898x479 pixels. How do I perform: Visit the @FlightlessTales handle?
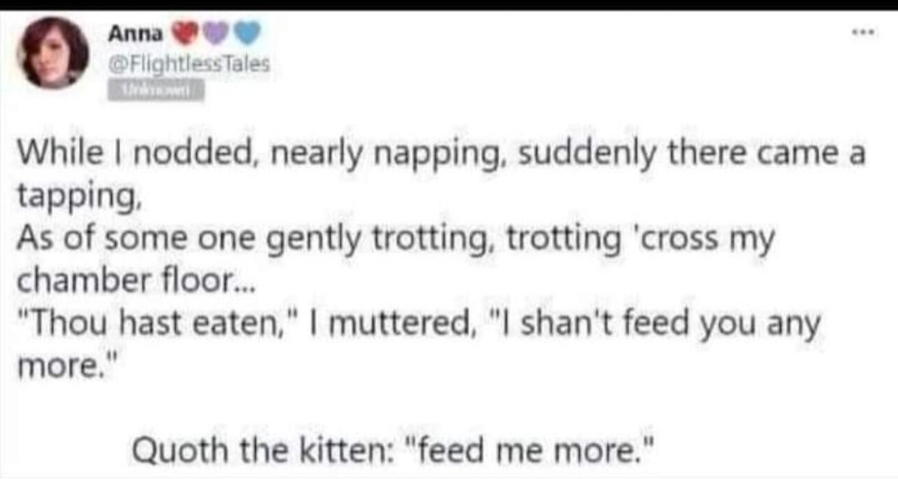tap(189, 63)
